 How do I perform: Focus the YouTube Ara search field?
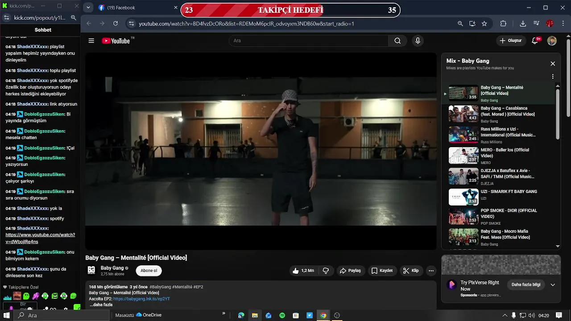(309, 41)
